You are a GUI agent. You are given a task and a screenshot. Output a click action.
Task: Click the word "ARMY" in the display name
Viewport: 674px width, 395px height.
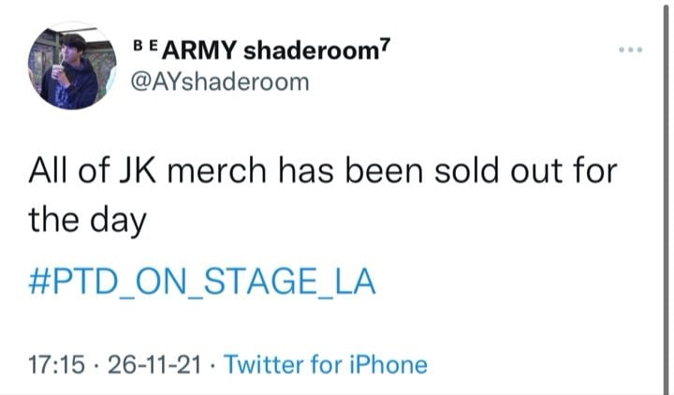pos(199,51)
